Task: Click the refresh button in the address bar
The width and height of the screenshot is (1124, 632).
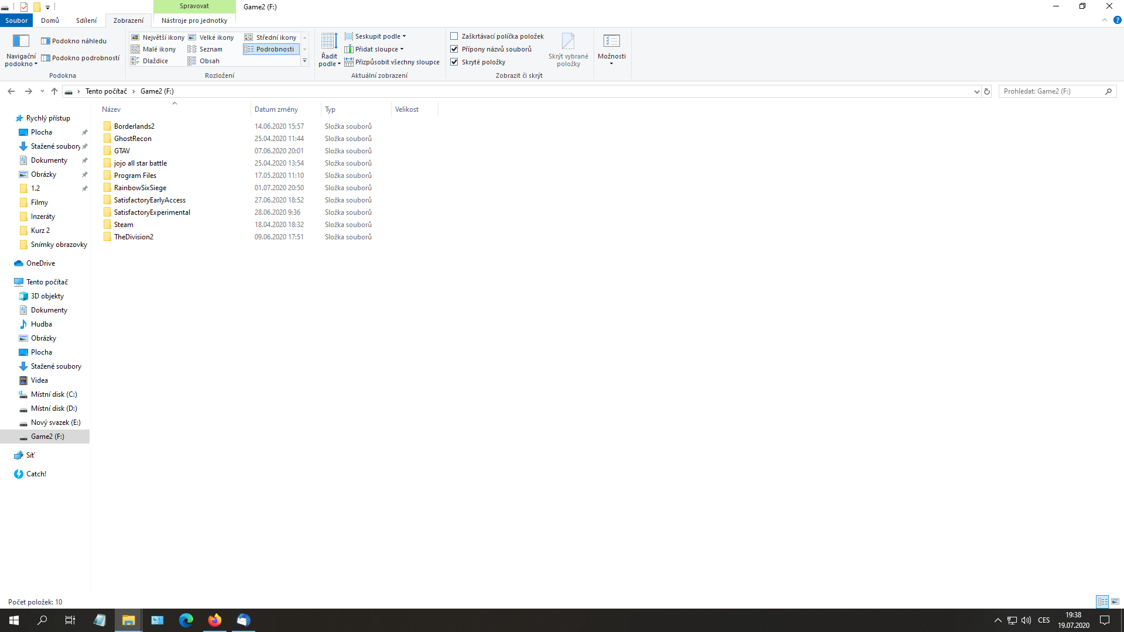Action: coord(987,91)
